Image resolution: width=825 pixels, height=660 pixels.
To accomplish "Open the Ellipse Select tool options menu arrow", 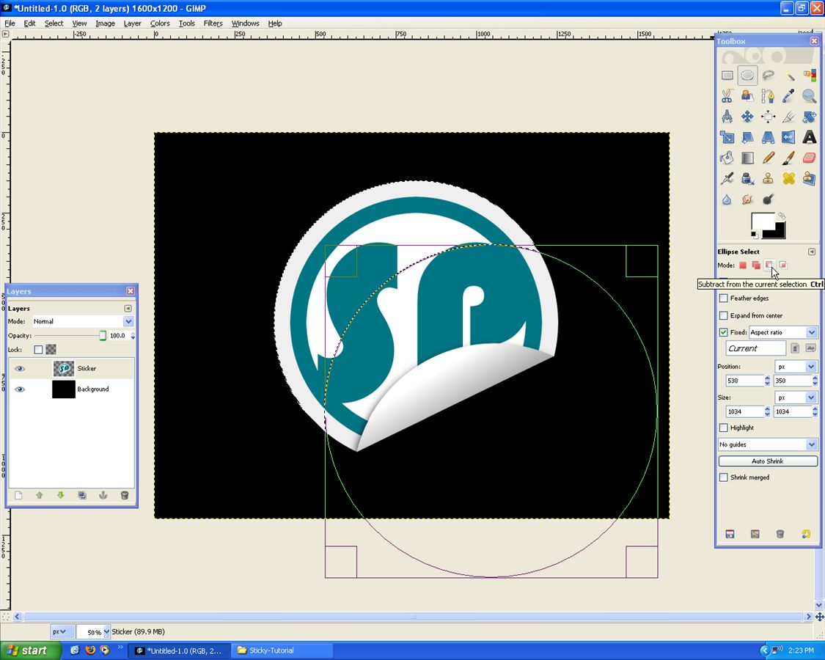I will 811,252.
